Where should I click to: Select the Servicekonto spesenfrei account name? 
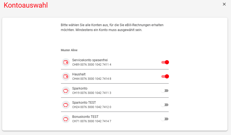point(90,60)
